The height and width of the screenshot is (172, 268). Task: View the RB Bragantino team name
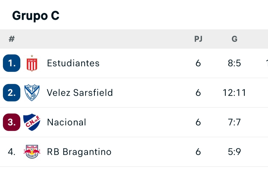coord(79,152)
